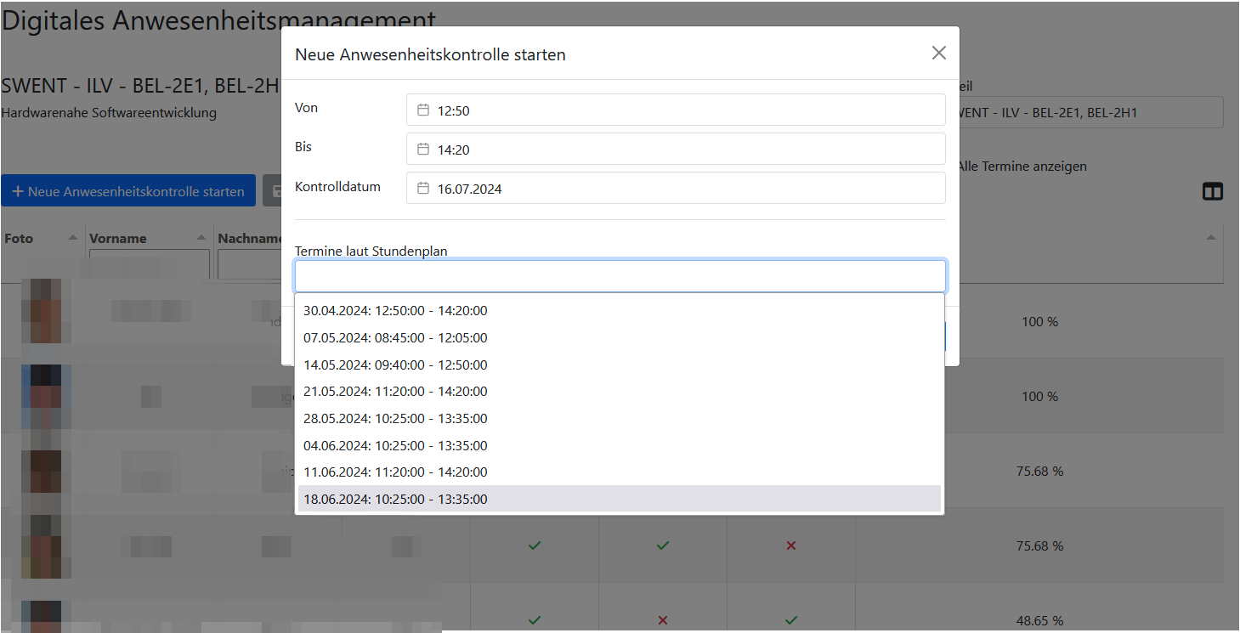
Task: Pick the 07.05.2024: 08:45:00 - 12:05:00 entry
Action: 395,338
